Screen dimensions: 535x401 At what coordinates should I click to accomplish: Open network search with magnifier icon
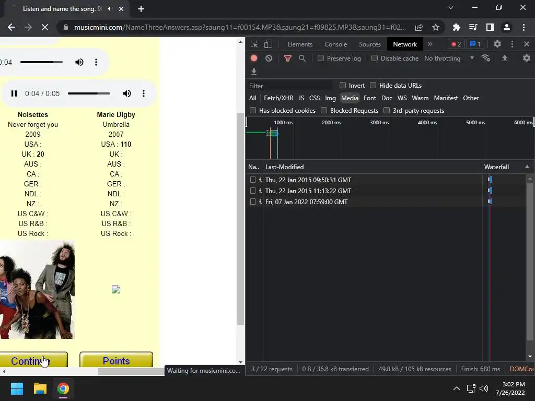(x=302, y=58)
